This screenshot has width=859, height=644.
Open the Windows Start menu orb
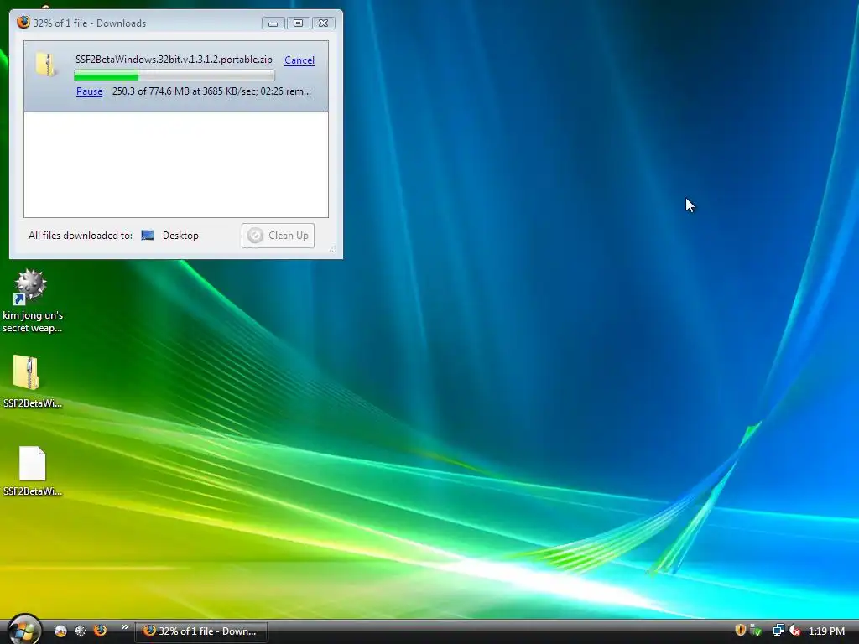tap(23, 630)
